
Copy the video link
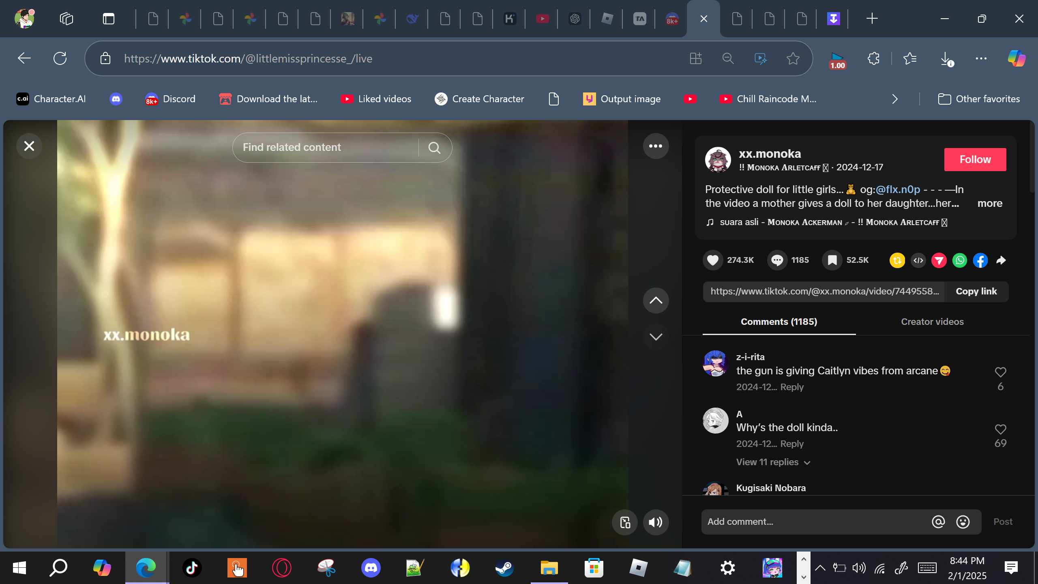(976, 291)
